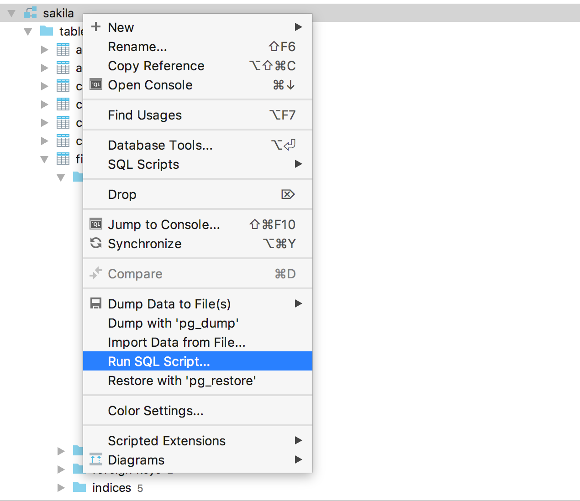Screen dimensions: 580x501
Task: Select Run SQL Script… menu item
Action: point(198,361)
